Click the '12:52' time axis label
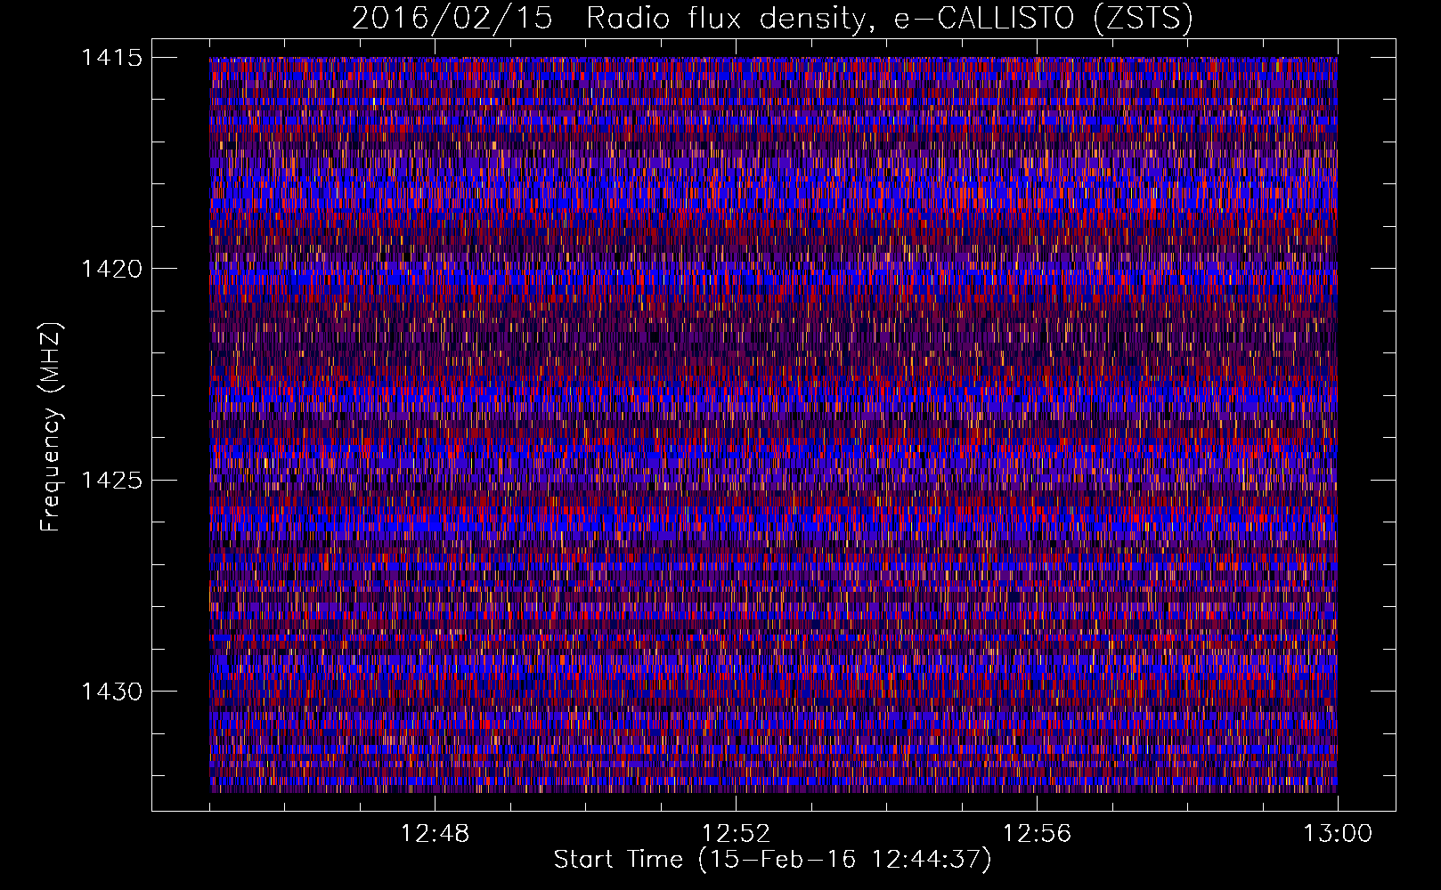Image resolution: width=1441 pixels, height=890 pixels. pyautogui.click(x=736, y=834)
